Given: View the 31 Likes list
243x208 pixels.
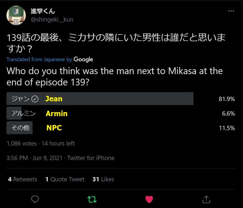Looking at the screenshot, I should [x=103, y=179].
